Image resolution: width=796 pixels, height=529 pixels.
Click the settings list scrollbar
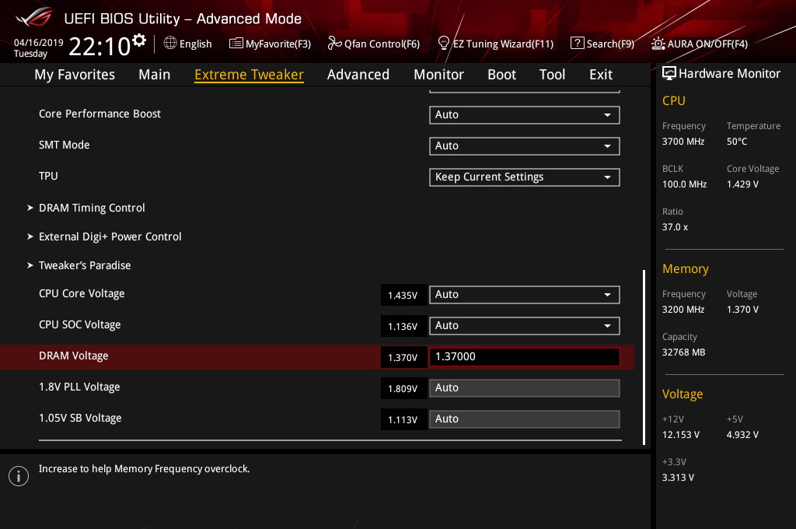tap(644, 357)
